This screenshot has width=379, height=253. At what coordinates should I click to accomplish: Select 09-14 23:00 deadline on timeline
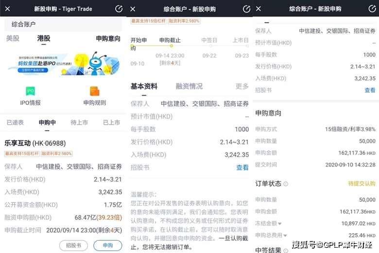(170, 55)
